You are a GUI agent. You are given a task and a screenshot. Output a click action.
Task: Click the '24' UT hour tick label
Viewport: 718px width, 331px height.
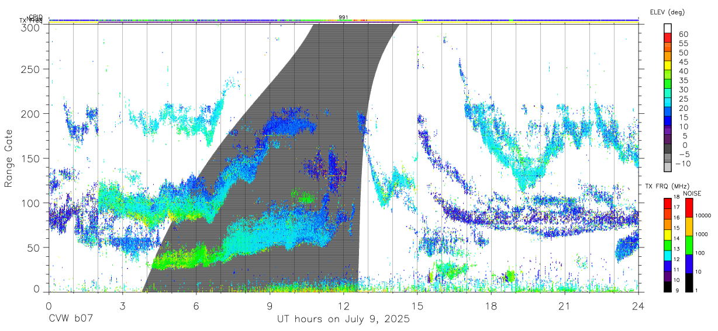638,306
